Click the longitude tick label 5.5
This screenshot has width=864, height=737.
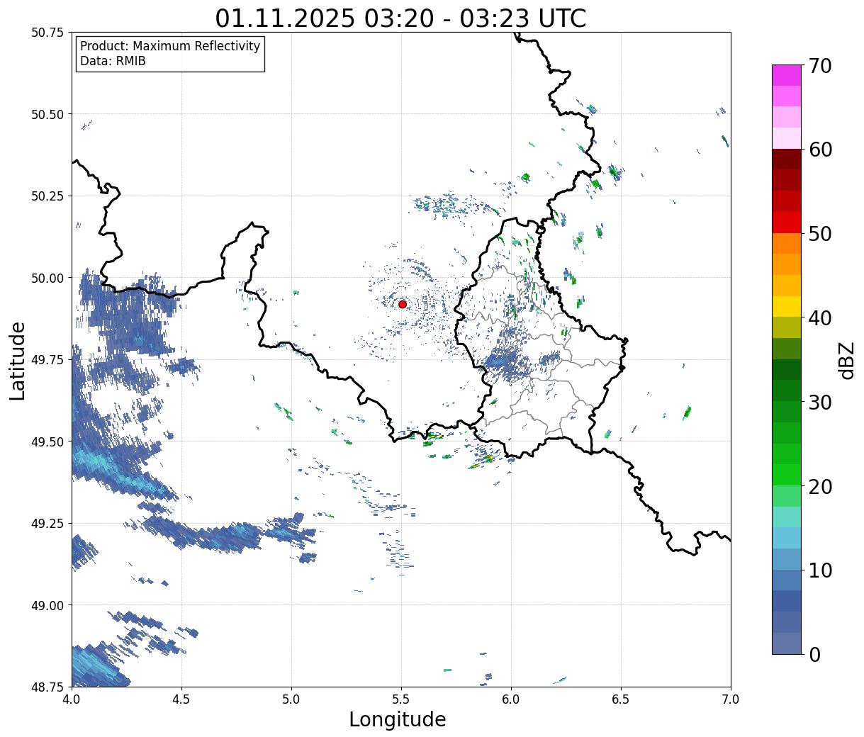(x=401, y=699)
